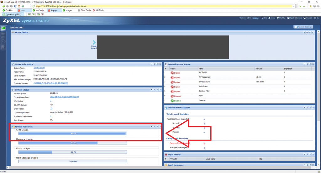321x173 pixels.
Task: Click the Logout link
Action: click(x=256, y=18)
